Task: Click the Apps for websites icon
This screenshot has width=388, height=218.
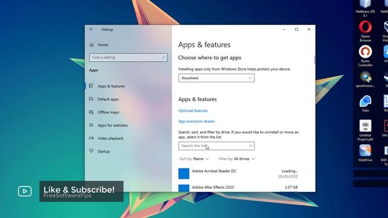Action: pos(92,125)
